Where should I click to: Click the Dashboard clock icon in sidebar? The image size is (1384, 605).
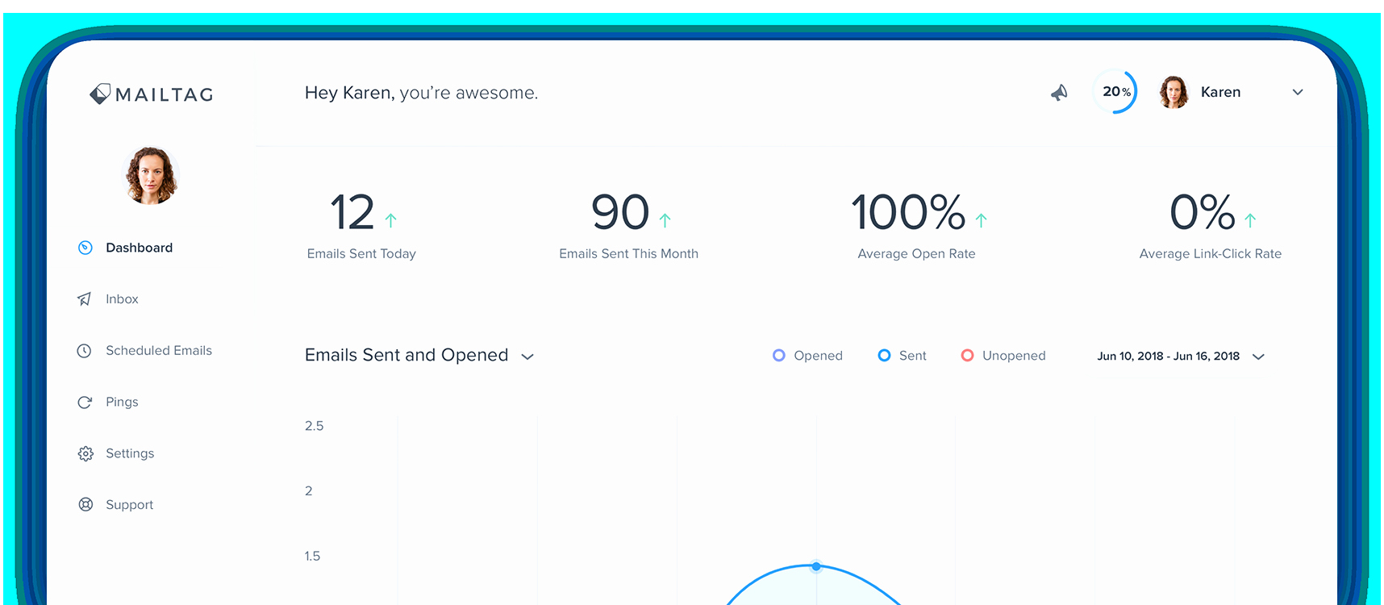tap(85, 248)
